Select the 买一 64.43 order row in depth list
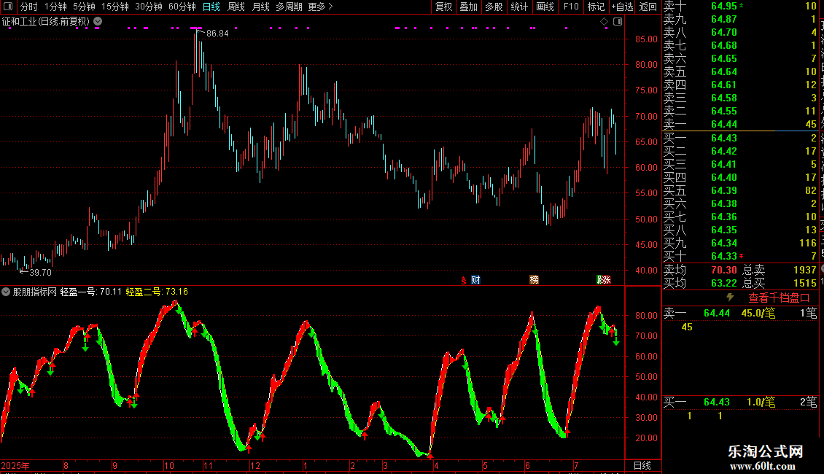This screenshot has width=824, height=474. [740, 139]
